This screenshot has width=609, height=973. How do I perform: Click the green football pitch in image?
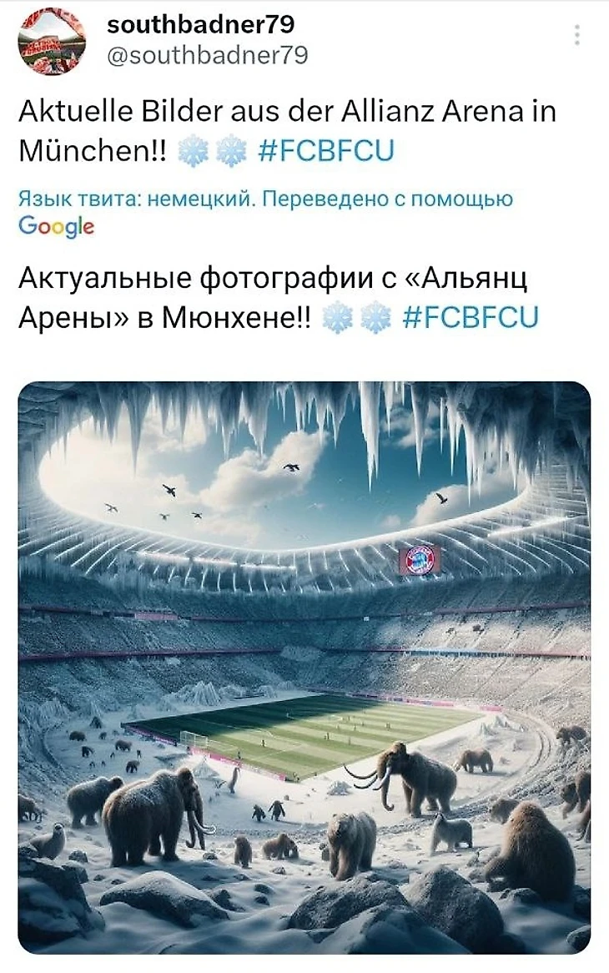pos(304,731)
